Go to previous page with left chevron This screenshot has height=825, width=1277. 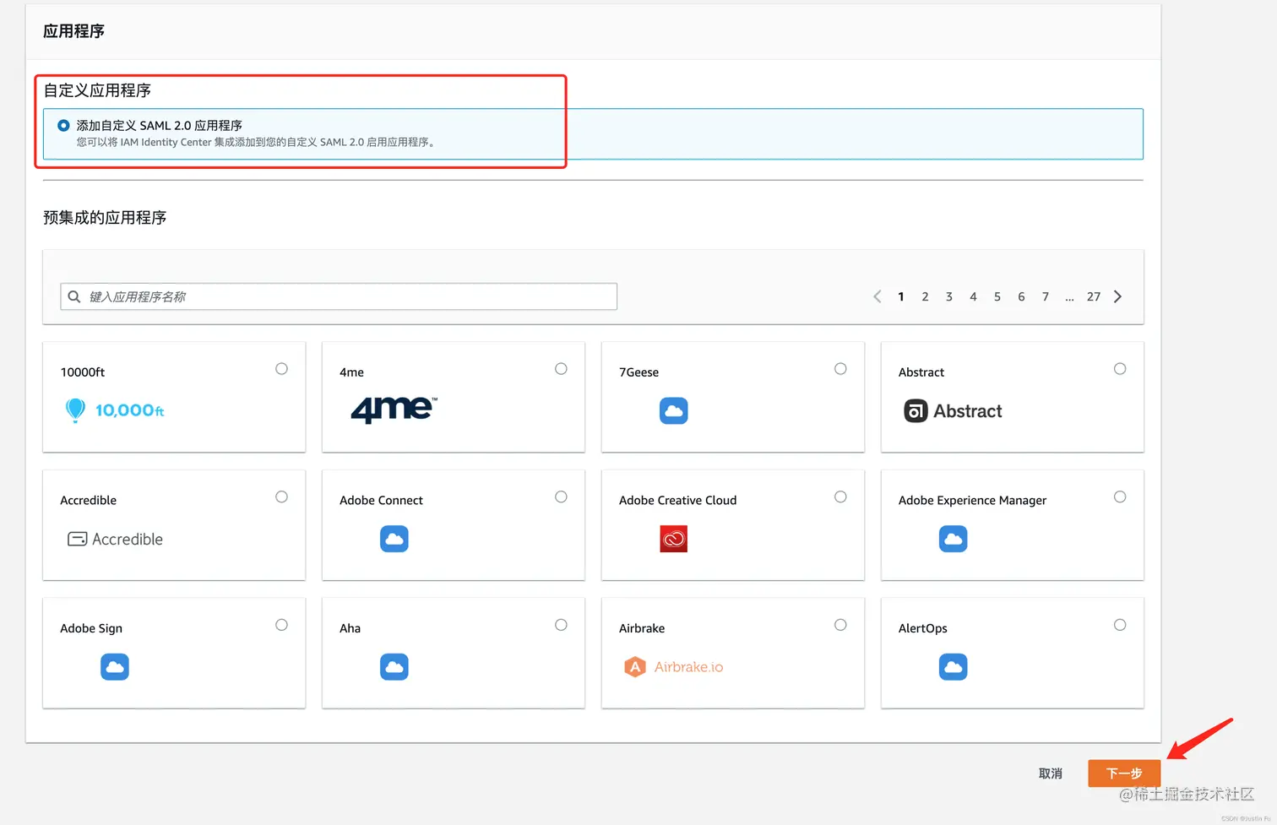coord(878,296)
